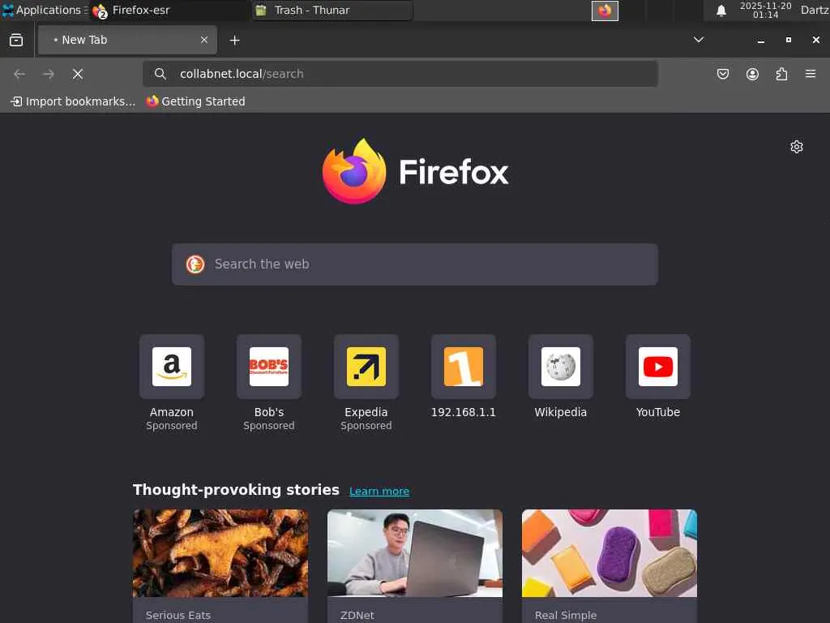This screenshot has height=623, width=830.
Task: Open a new tab with plus button
Action: tap(234, 41)
